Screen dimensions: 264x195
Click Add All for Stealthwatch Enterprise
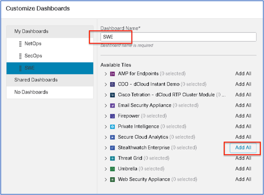[x=243, y=148]
